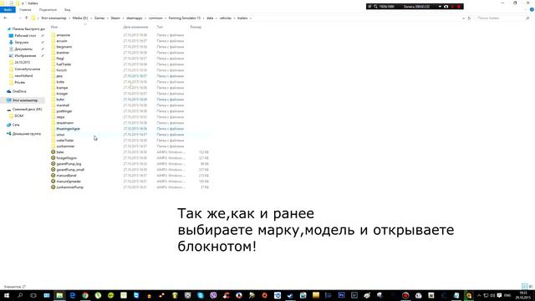Open Документы in quick access
Image resolution: width=535 pixels, height=301 pixels.
click(x=23, y=49)
